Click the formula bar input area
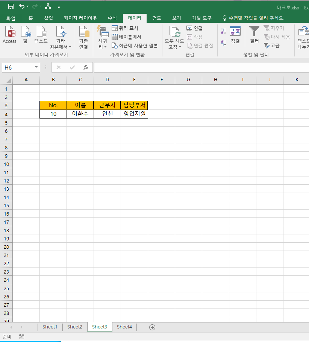Screen dimensions: 309x342 [201, 67]
